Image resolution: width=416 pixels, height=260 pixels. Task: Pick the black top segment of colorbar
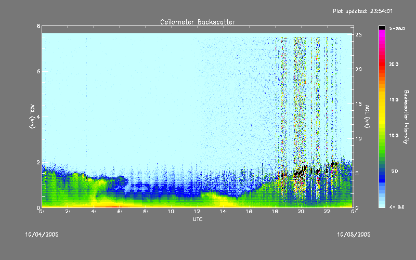pos(382,28)
